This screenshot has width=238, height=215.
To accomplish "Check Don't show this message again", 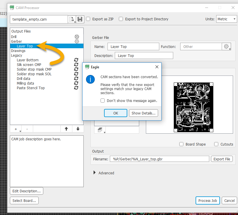I will click(x=103, y=100).
